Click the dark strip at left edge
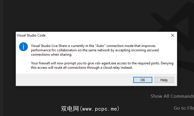 tap(1, 58)
